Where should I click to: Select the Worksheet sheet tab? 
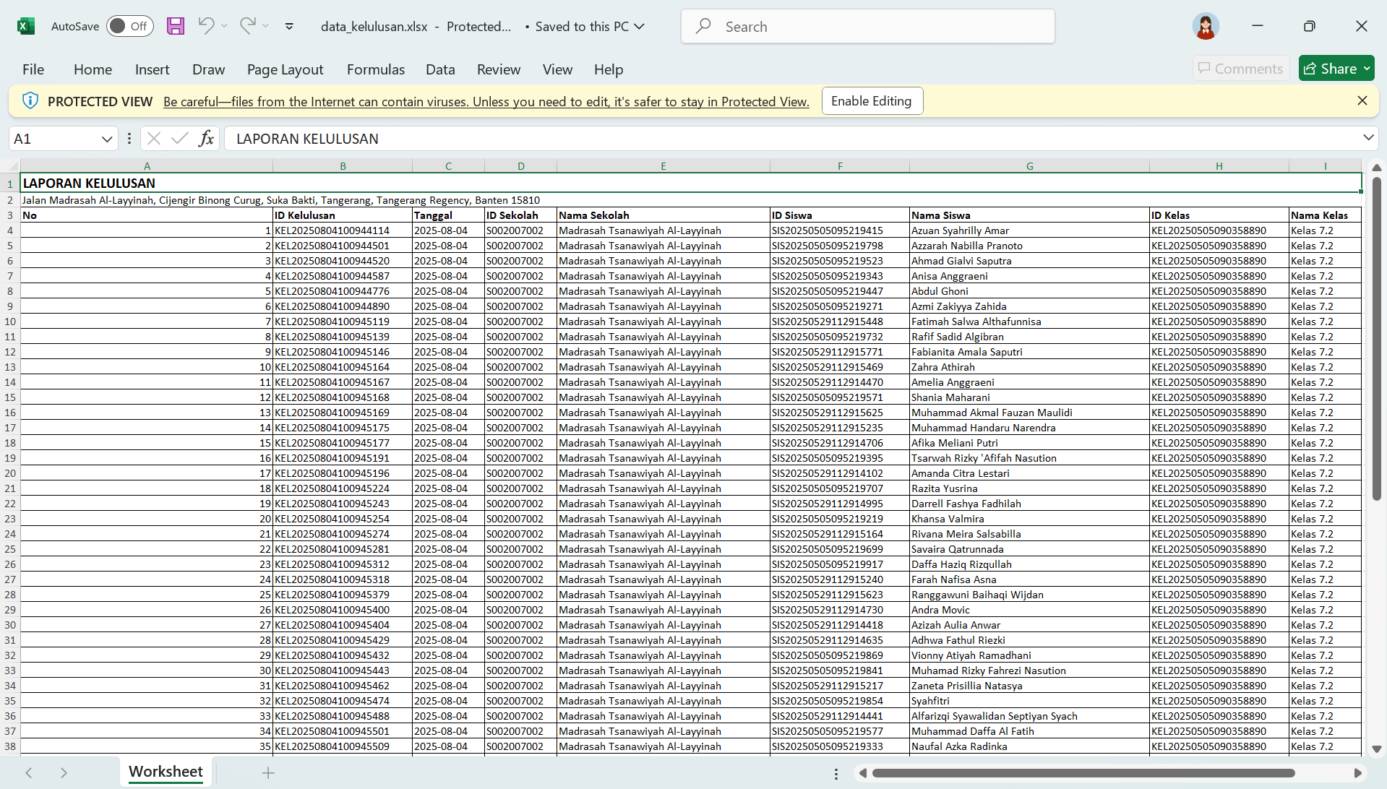click(165, 772)
